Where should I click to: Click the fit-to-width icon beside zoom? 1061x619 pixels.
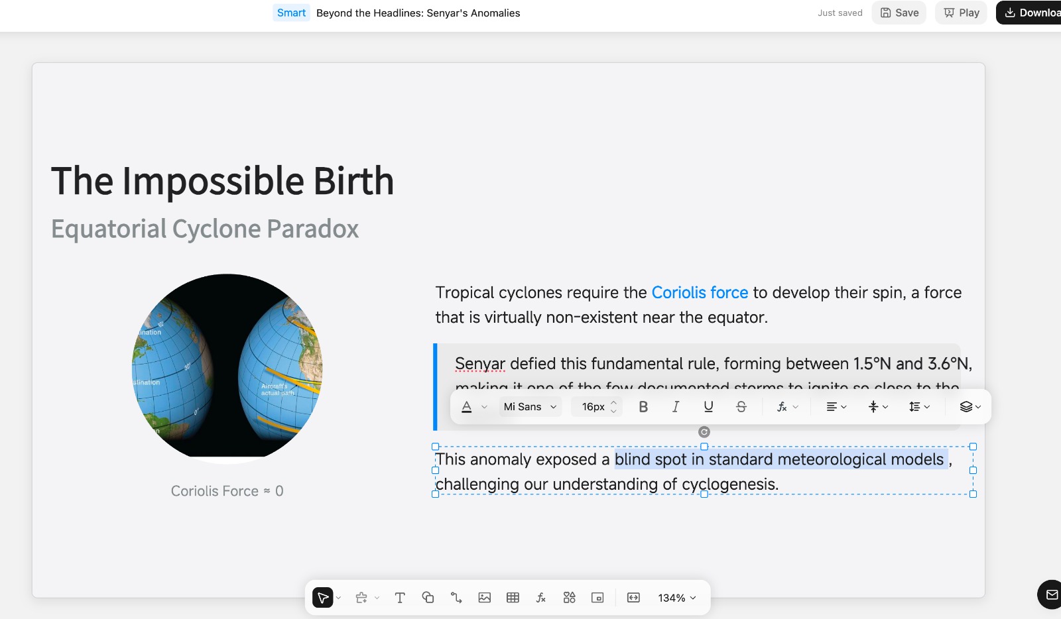(633, 598)
